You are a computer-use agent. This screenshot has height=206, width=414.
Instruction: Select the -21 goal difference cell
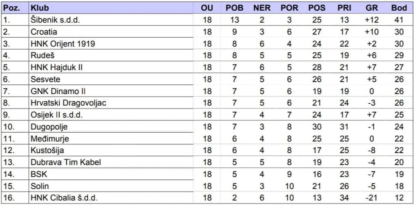(372, 198)
